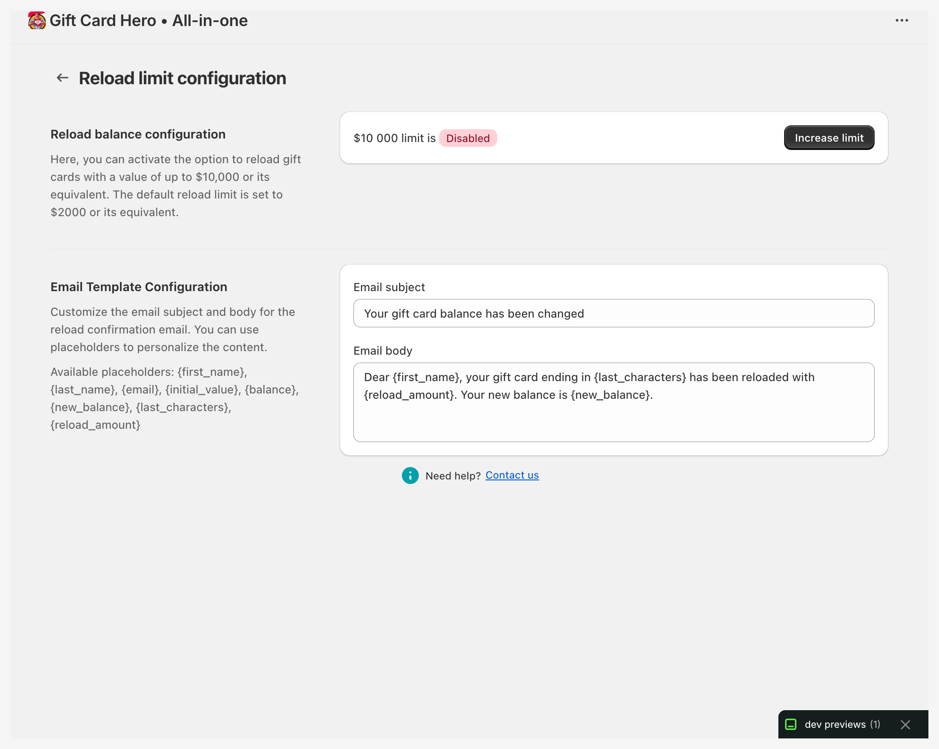Open the three-dot more actions menu
The height and width of the screenshot is (749, 939).
[901, 21]
